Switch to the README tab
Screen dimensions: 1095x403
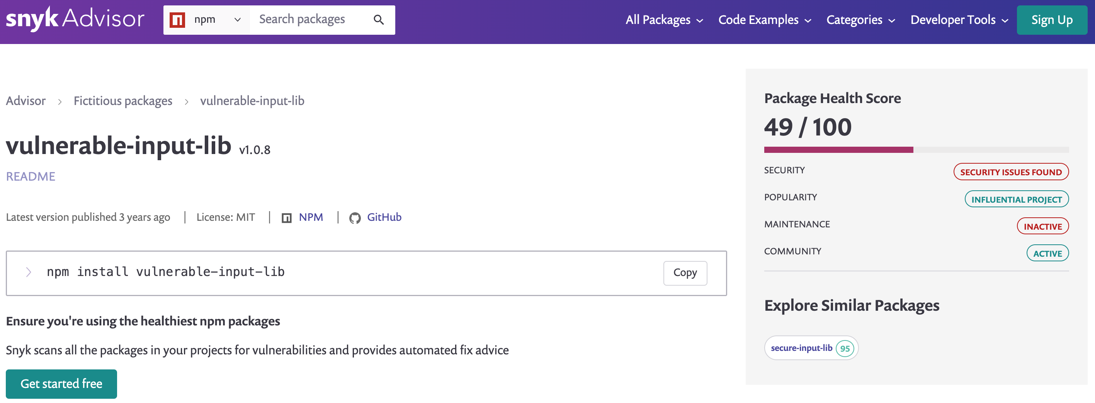pyautogui.click(x=31, y=176)
